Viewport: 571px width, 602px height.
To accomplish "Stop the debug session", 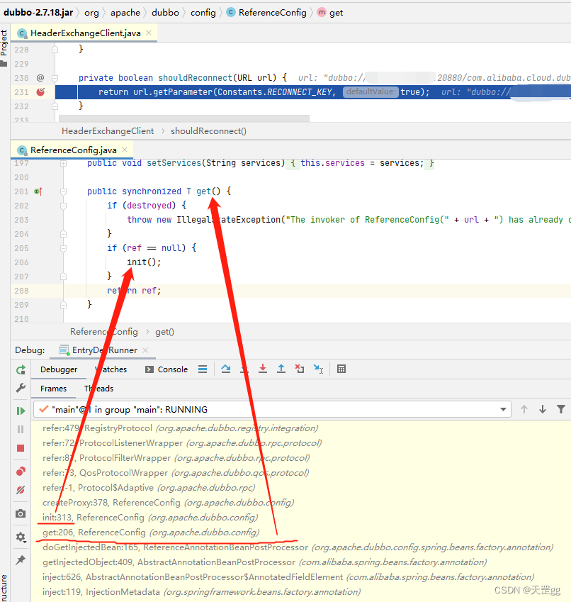I will (x=21, y=448).
